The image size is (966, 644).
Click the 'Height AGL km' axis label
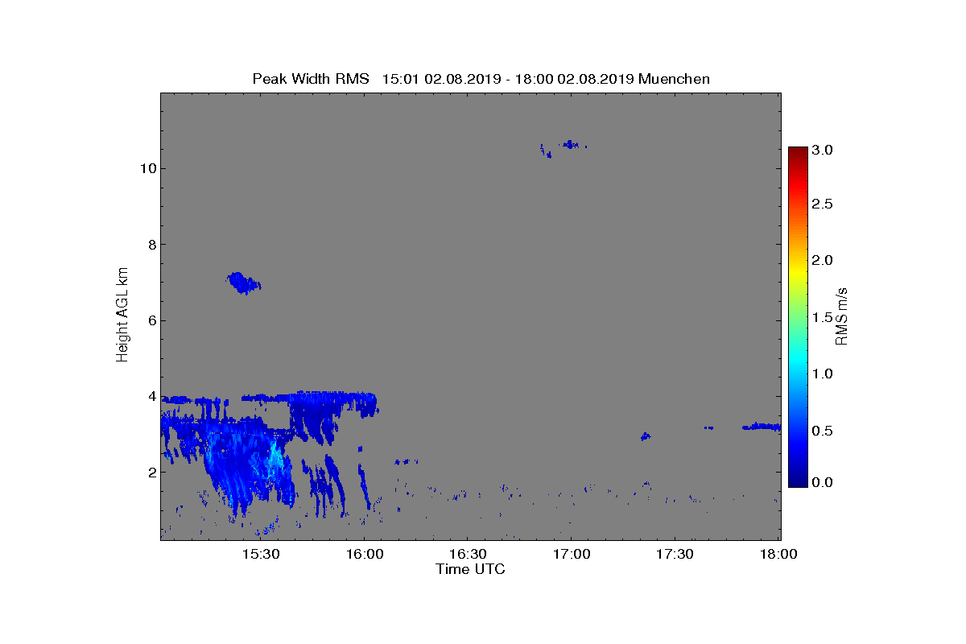coord(123,316)
